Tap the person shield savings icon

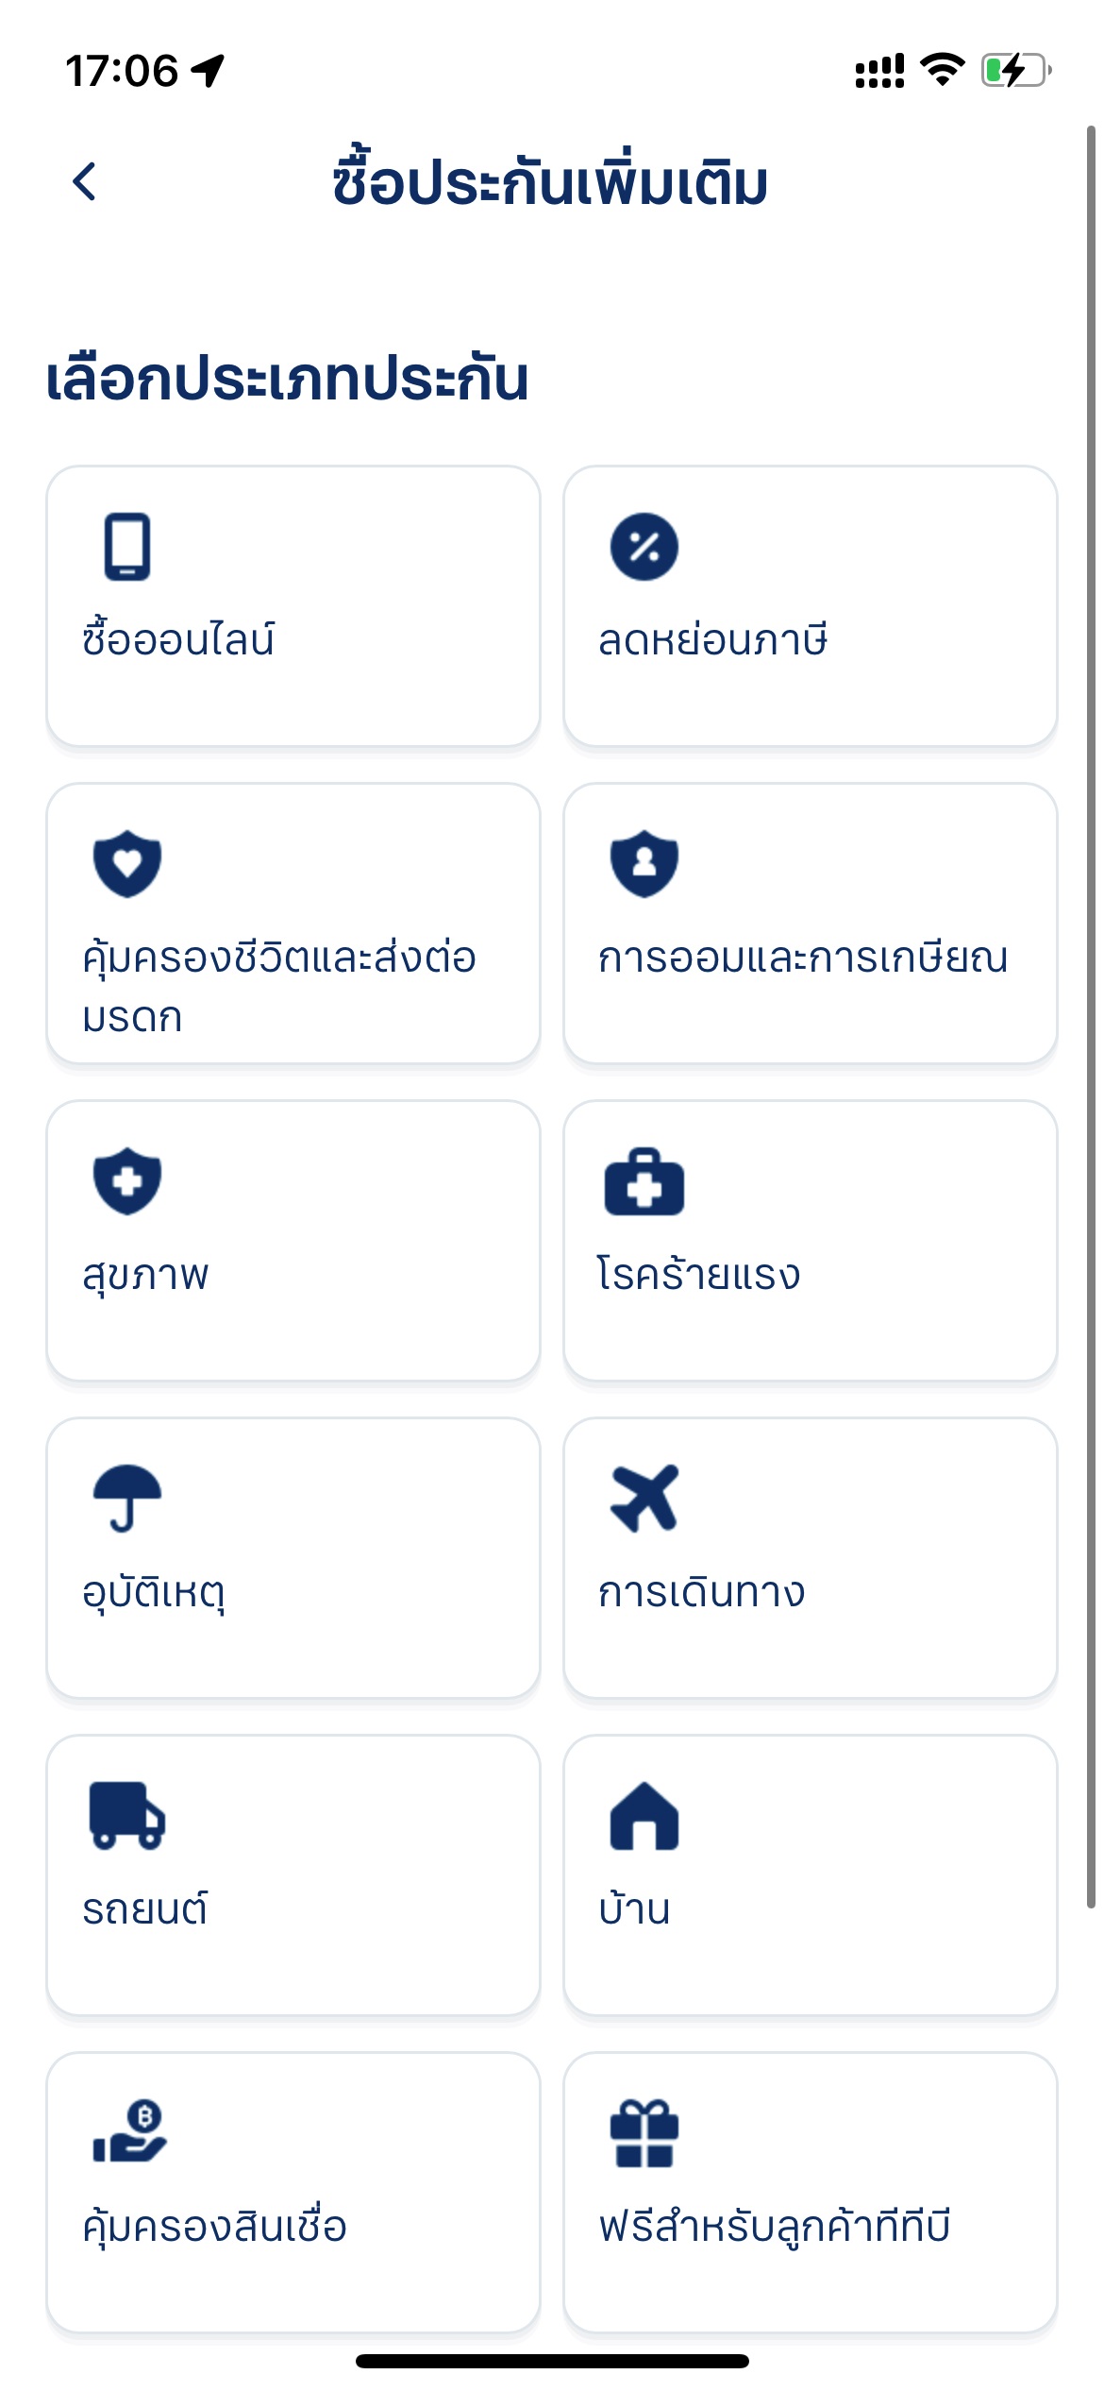pos(644,863)
